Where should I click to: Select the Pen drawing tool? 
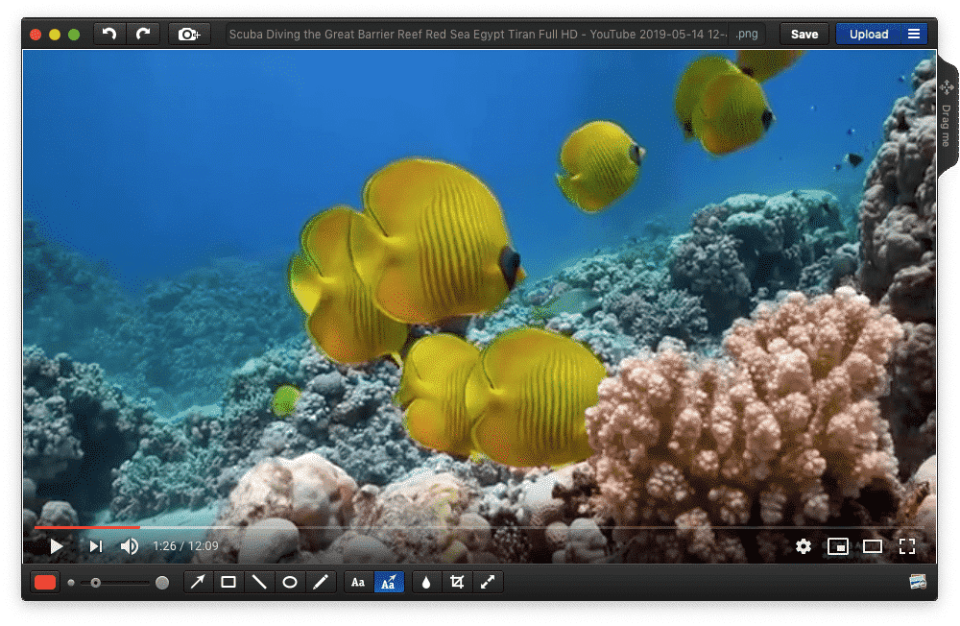[321, 582]
